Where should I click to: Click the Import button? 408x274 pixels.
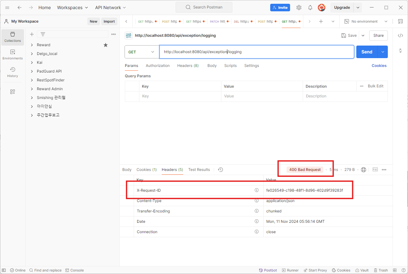tap(109, 21)
